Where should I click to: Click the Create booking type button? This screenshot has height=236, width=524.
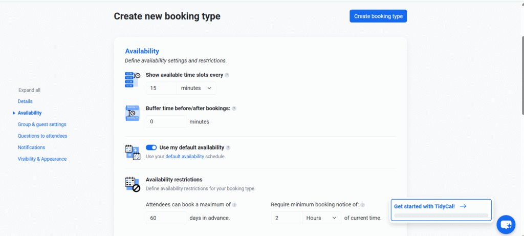coord(378,16)
